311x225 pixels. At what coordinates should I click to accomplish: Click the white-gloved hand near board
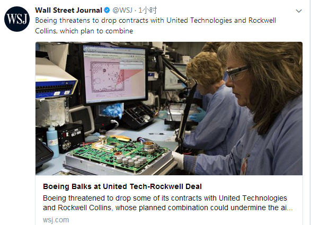coord(179,159)
